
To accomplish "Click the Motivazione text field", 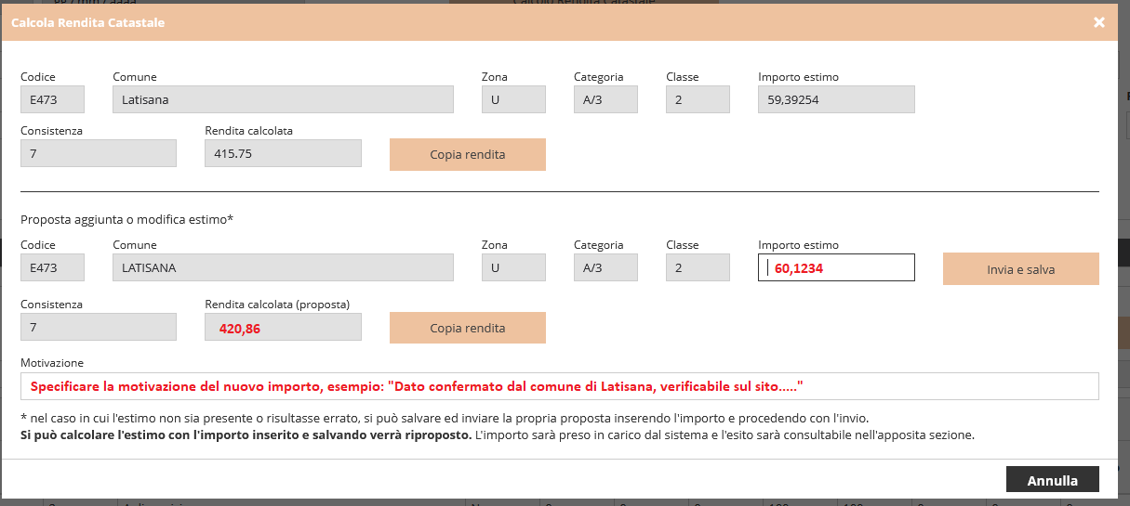I will pos(560,386).
